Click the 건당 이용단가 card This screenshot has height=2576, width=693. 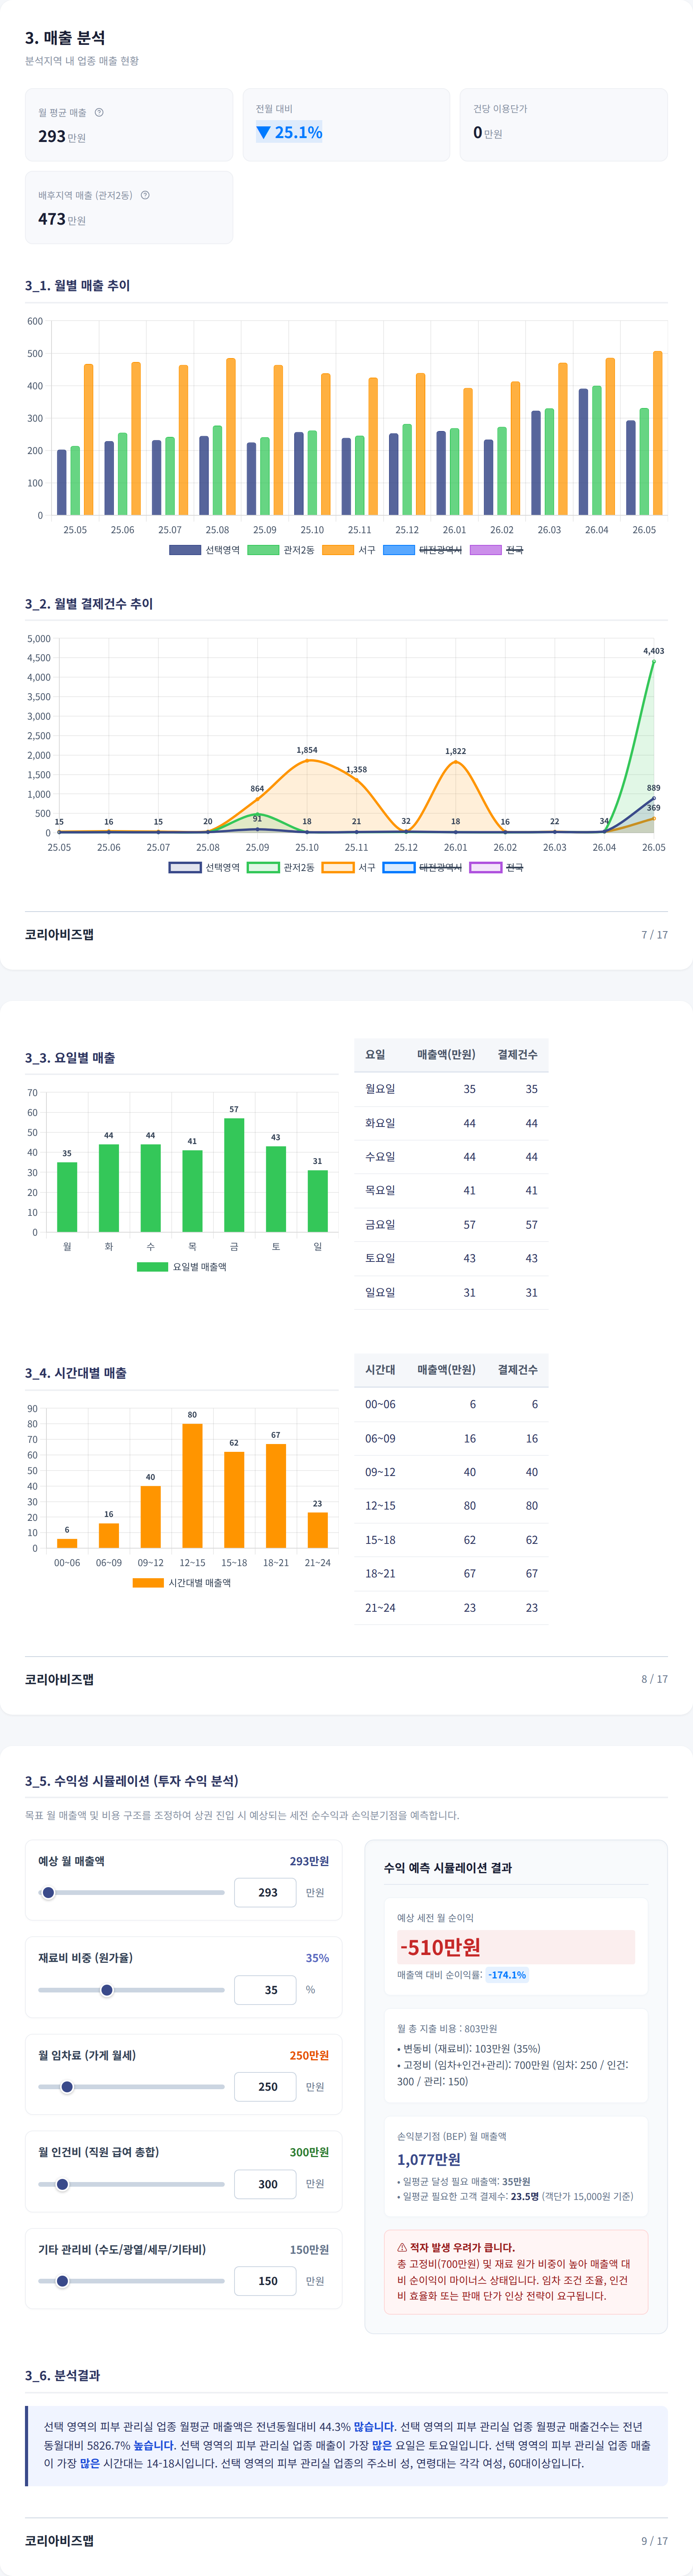(564, 125)
